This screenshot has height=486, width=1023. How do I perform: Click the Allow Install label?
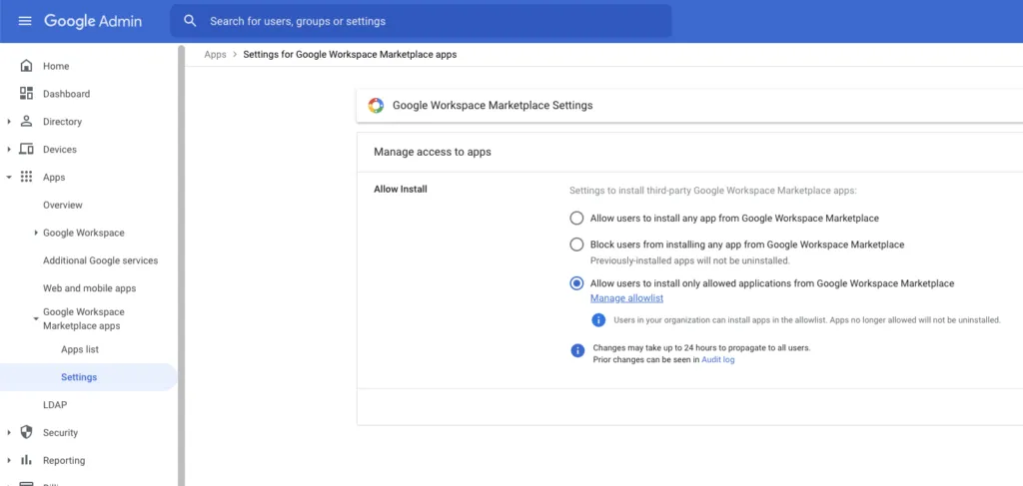pyautogui.click(x=401, y=190)
